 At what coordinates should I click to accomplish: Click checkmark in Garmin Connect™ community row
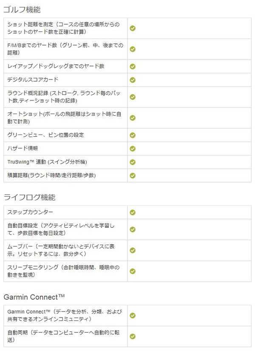133,315
